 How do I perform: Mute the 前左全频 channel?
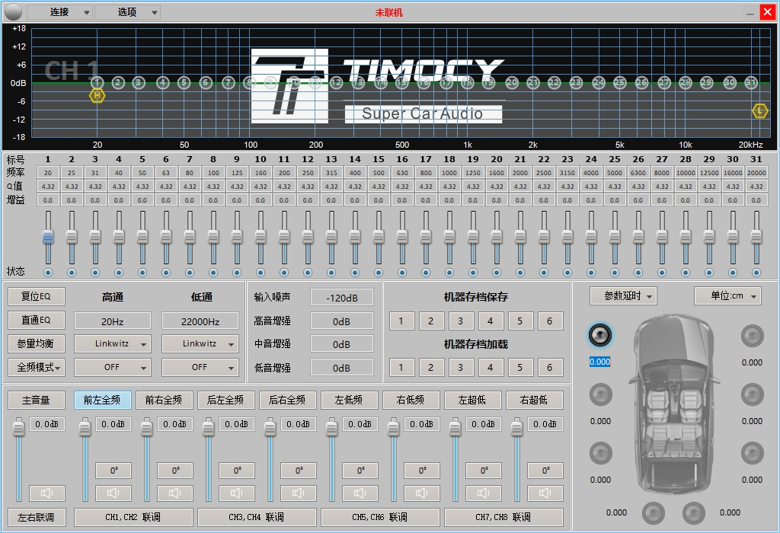(x=113, y=493)
